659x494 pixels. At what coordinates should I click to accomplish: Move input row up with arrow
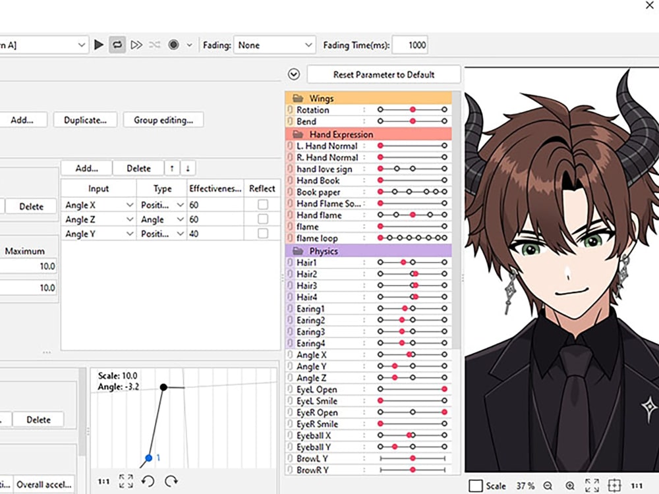pyautogui.click(x=172, y=168)
